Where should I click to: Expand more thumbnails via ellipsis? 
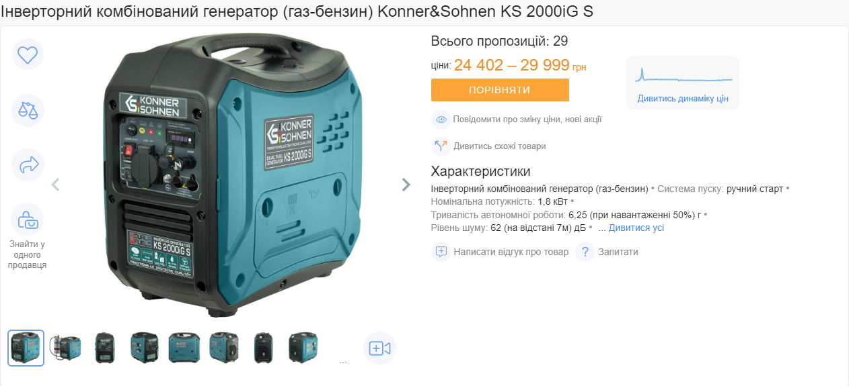pos(343,360)
